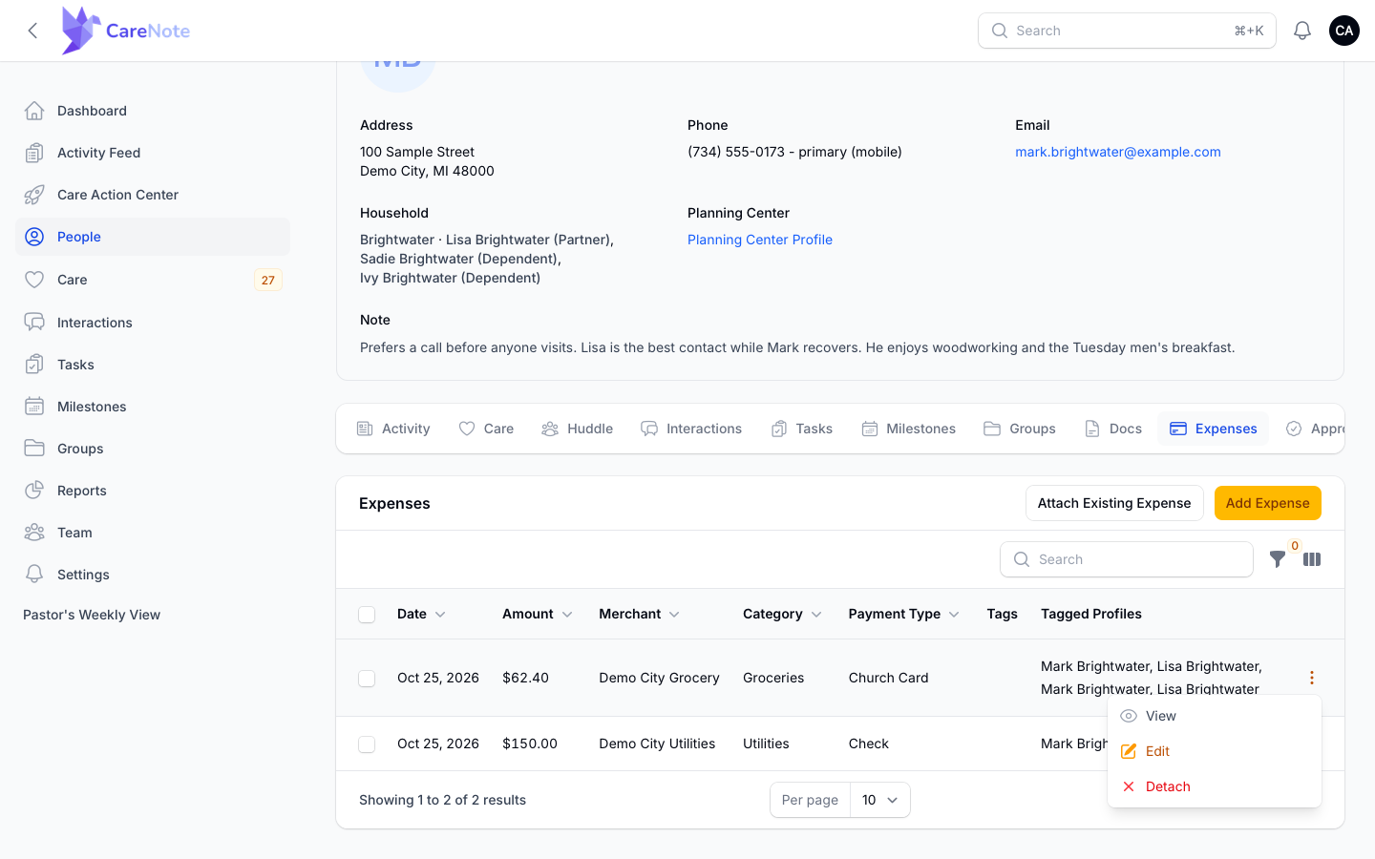Select Detach from the row menu
1375x859 pixels.
click(x=1215, y=786)
